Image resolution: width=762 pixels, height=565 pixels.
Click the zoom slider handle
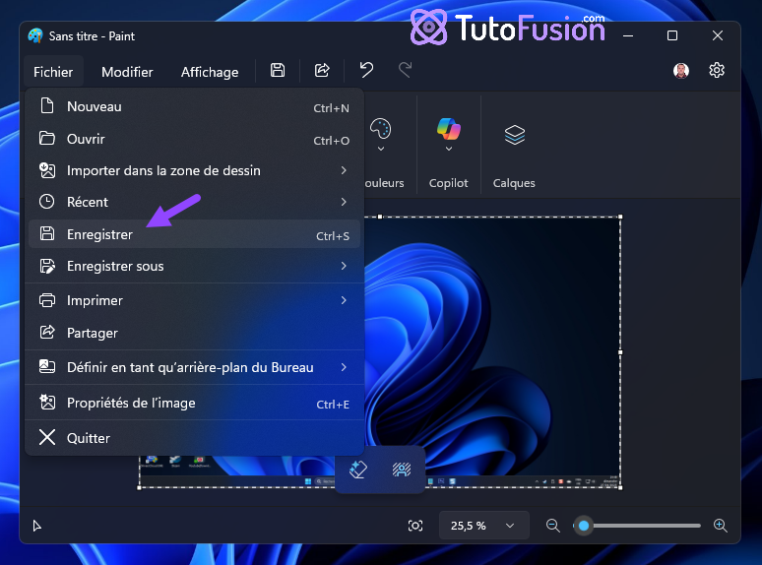[584, 526]
